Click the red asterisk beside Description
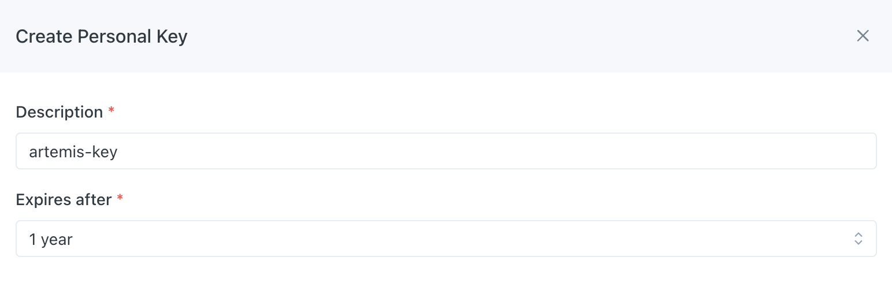The width and height of the screenshot is (892, 295). point(112,111)
